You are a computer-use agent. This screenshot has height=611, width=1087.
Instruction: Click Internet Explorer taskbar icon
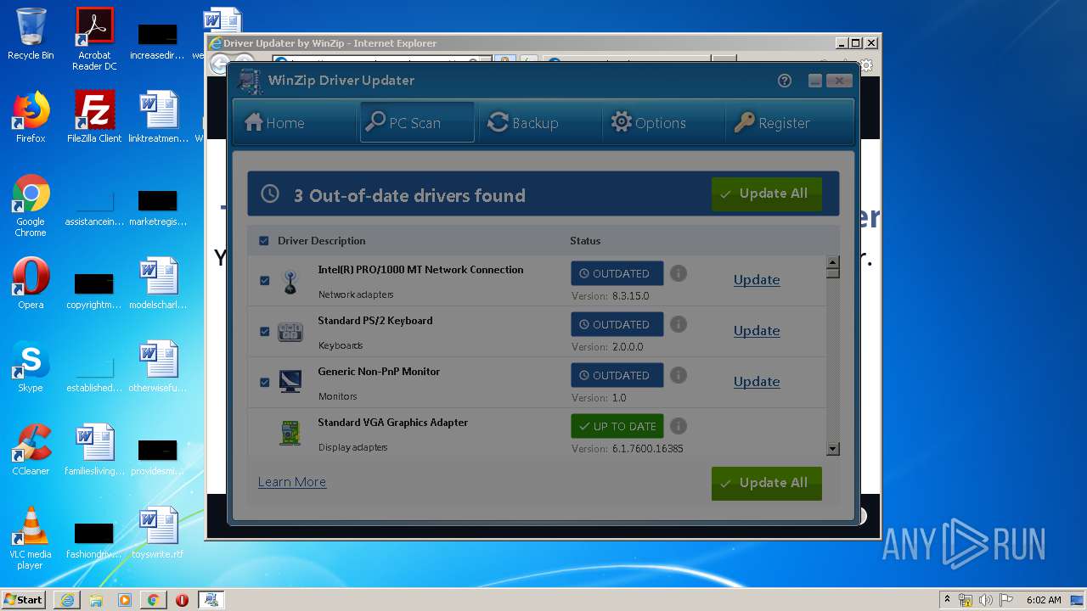click(x=67, y=600)
